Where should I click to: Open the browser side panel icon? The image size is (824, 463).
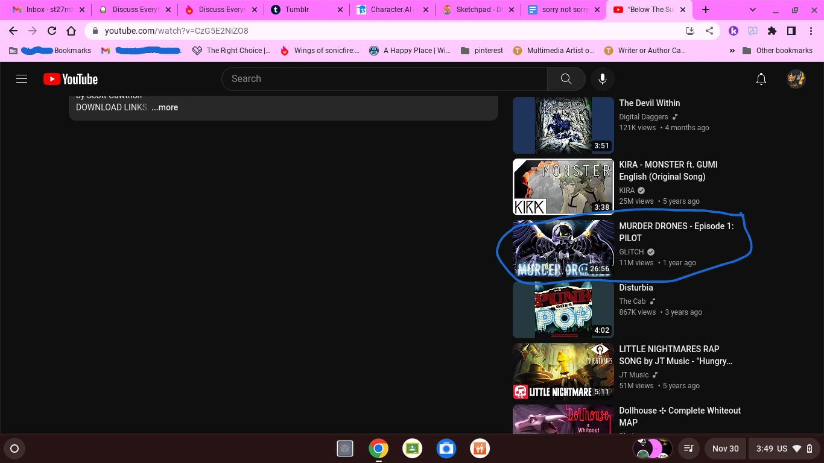pyautogui.click(x=791, y=31)
